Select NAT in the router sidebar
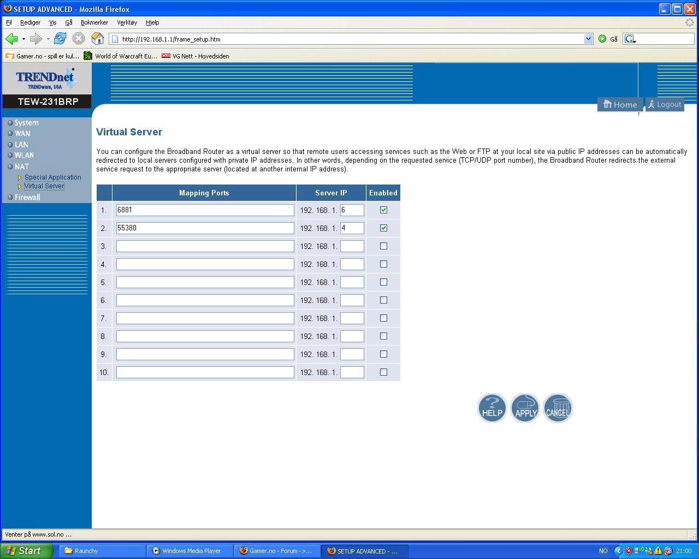This screenshot has height=559, width=699. pyautogui.click(x=22, y=166)
